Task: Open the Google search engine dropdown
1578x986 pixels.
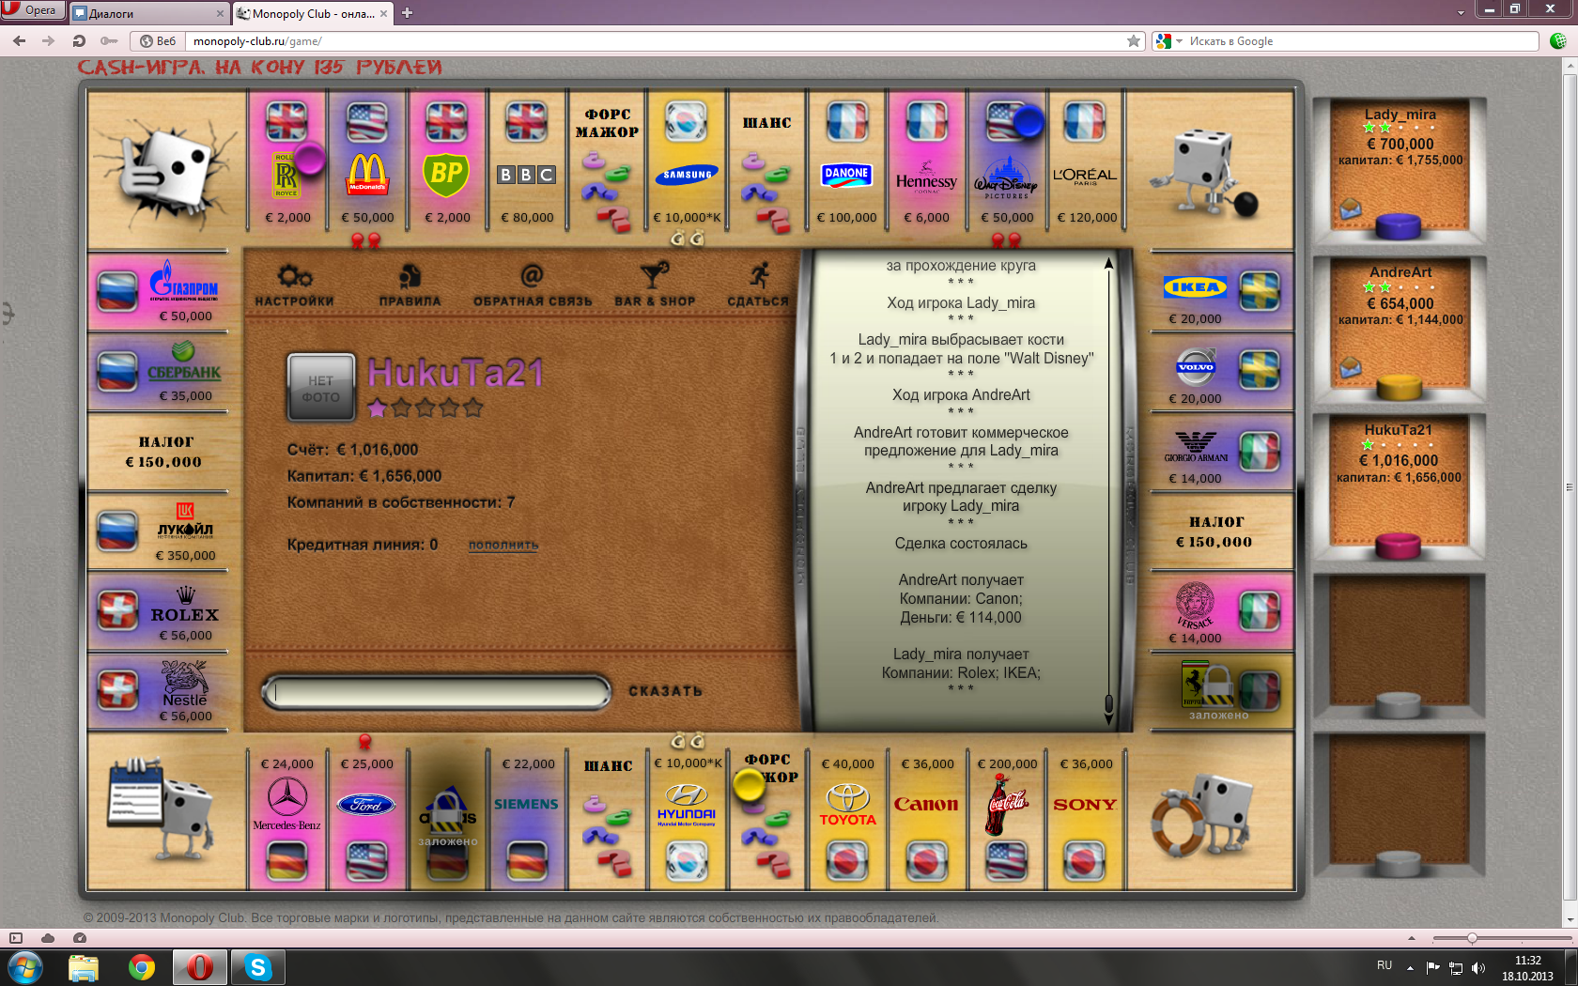Action: 1168,41
